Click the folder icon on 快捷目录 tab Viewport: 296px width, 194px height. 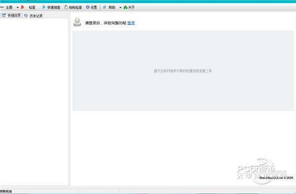coord(4,15)
